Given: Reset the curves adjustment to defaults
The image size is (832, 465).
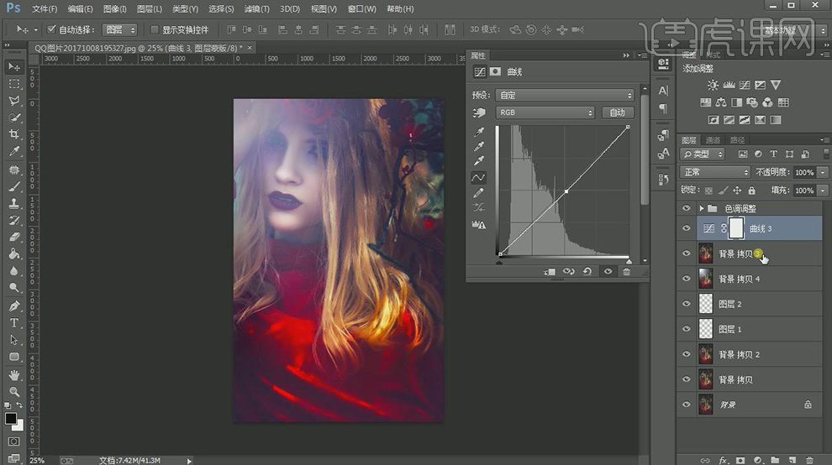Looking at the screenshot, I should pos(587,271).
